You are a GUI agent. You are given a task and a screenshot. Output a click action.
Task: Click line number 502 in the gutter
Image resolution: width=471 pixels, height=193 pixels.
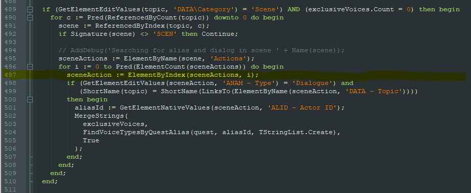point(11,116)
